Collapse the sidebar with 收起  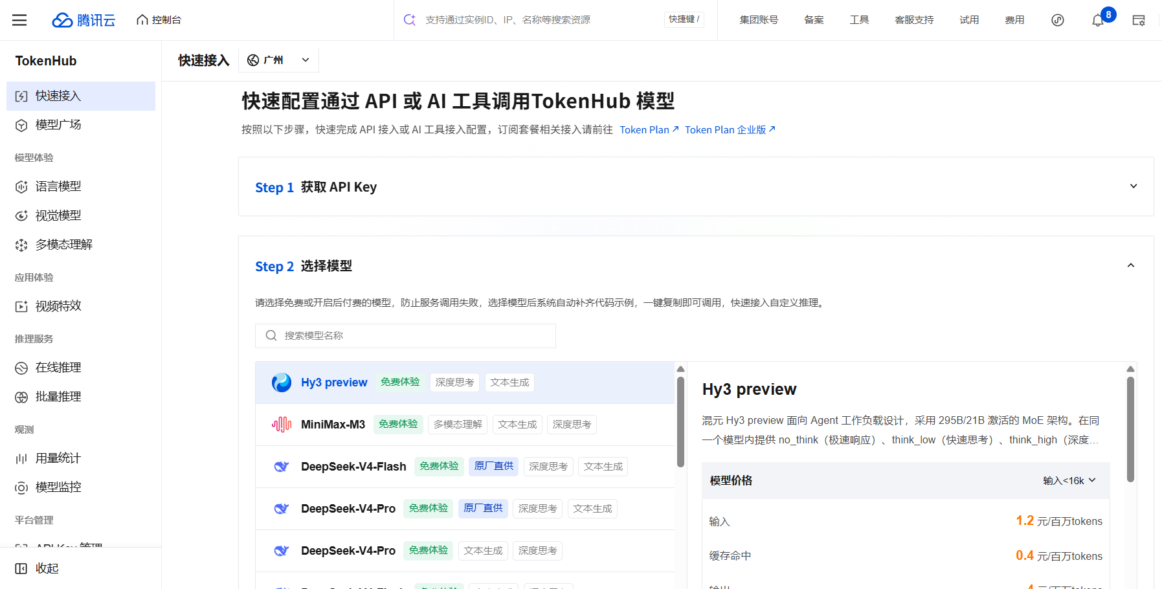click(x=38, y=568)
